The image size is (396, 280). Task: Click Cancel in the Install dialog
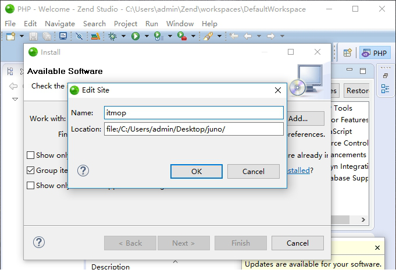pyautogui.click(x=298, y=243)
